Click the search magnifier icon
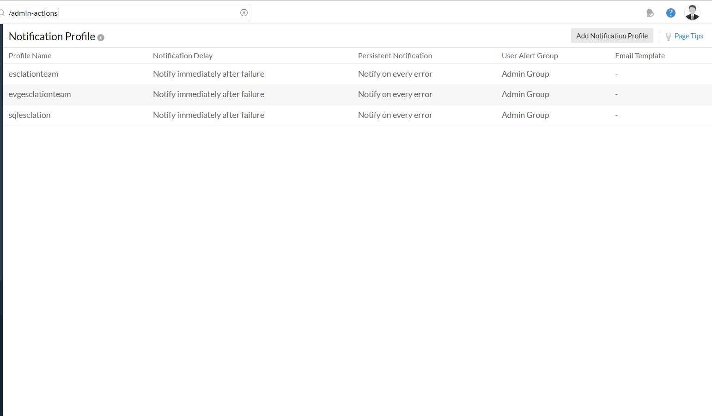Screen dimensions: 712x416 [2, 13]
